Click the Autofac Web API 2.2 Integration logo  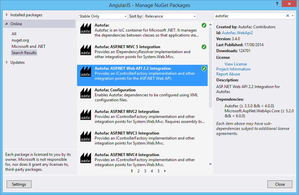[x=86, y=72]
